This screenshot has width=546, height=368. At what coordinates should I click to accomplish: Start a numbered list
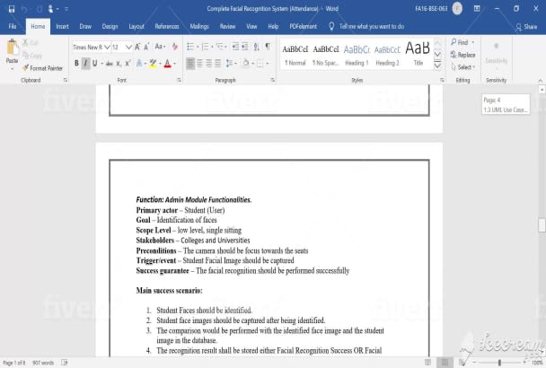tap(205, 47)
